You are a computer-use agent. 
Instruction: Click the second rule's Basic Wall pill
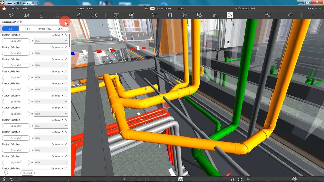(x=16, y=53)
